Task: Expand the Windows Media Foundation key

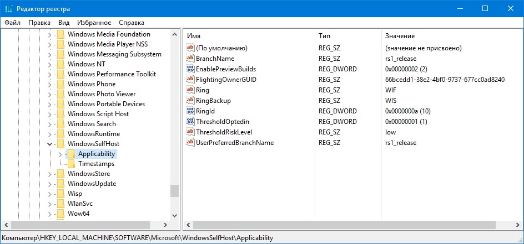Action: click(50, 34)
